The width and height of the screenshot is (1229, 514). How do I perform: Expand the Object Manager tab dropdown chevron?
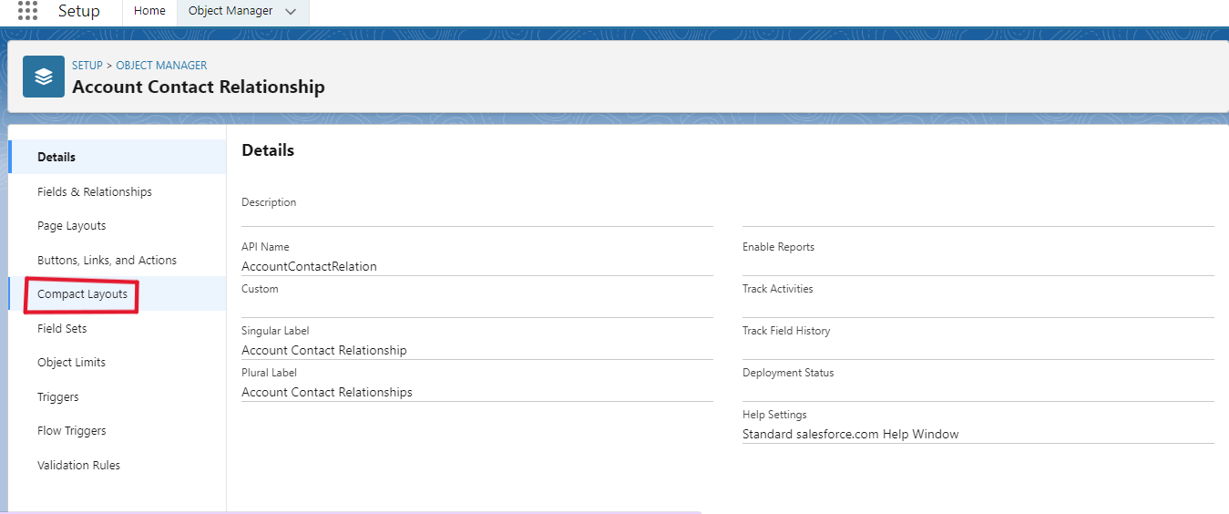point(291,12)
